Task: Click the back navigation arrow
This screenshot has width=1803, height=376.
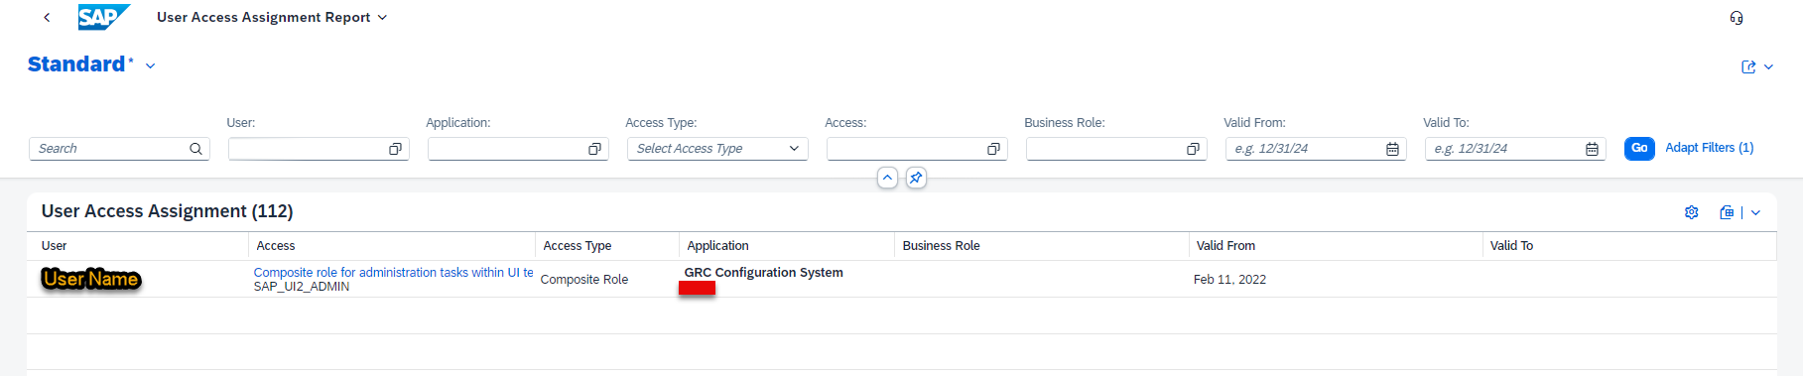Action: [x=47, y=17]
